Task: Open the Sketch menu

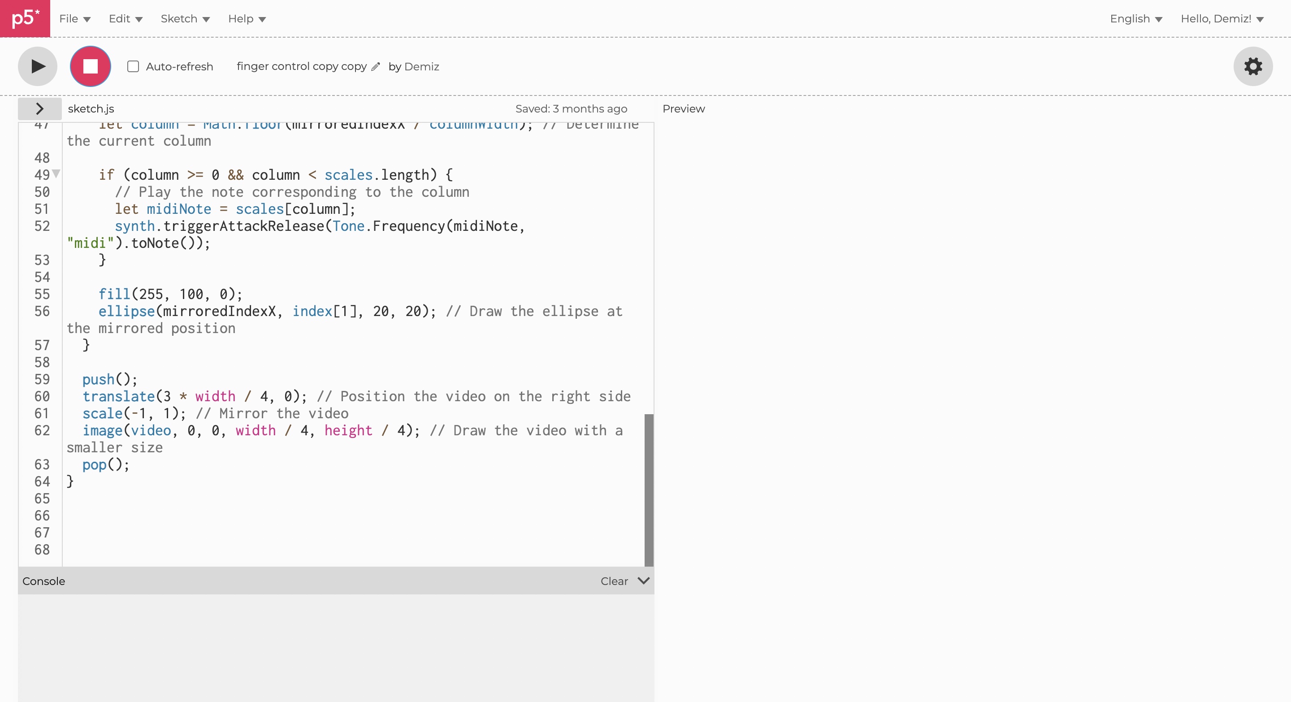Action: [184, 19]
